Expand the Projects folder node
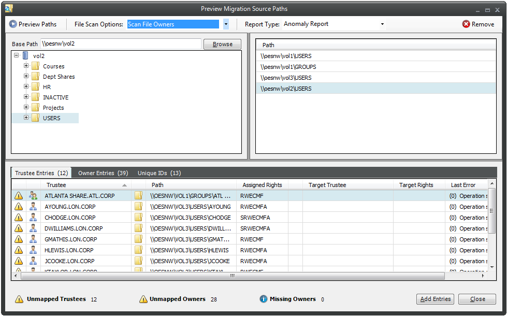This screenshot has width=507, height=316. tap(26, 108)
